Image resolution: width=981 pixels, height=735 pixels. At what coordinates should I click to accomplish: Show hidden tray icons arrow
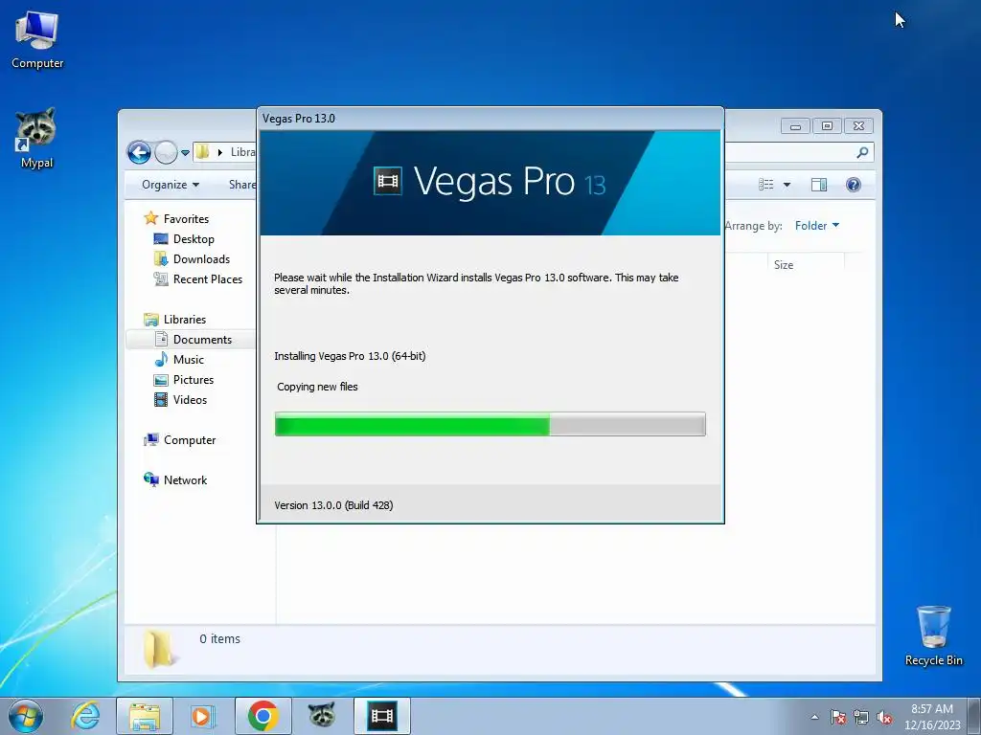(x=814, y=717)
